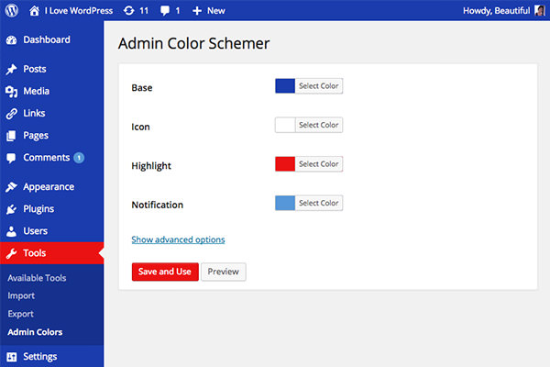Click the Posts pushpin icon
Screen dimensions: 550x367
tap(11, 69)
